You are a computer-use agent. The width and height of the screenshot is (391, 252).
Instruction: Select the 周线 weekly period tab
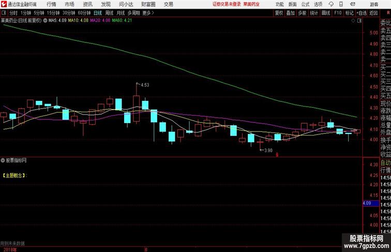(x=109, y=13)
